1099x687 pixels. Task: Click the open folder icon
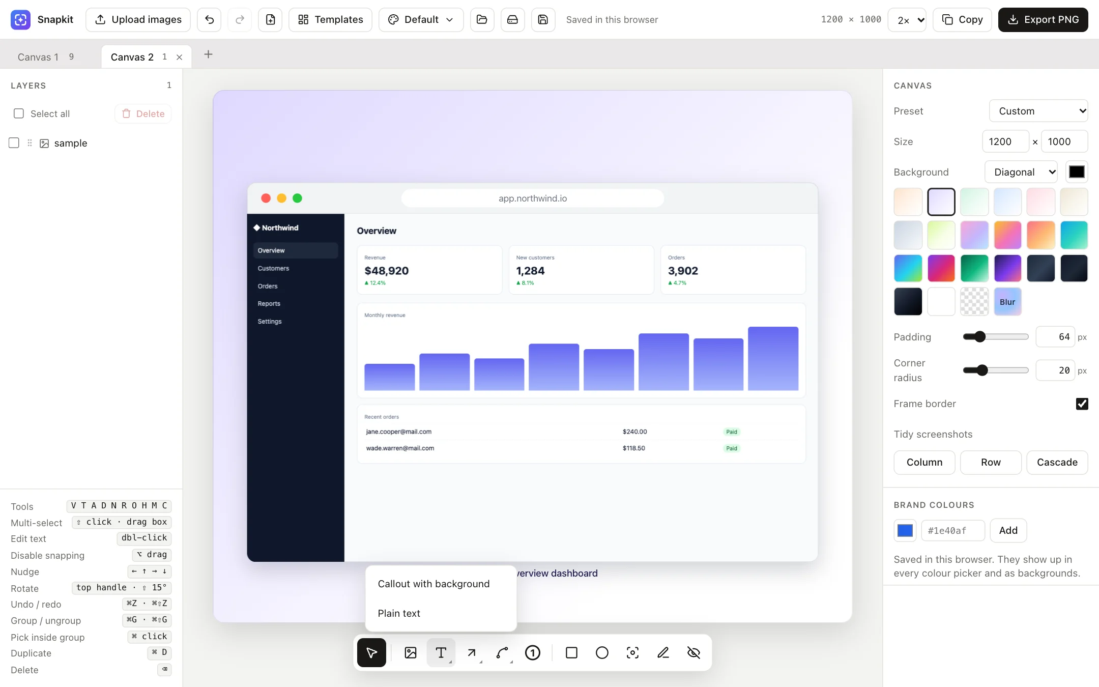tap(482, 19)
